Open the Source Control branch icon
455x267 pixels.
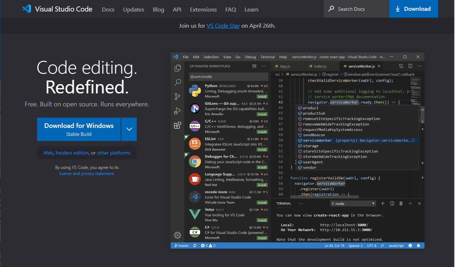coord(177,96)
